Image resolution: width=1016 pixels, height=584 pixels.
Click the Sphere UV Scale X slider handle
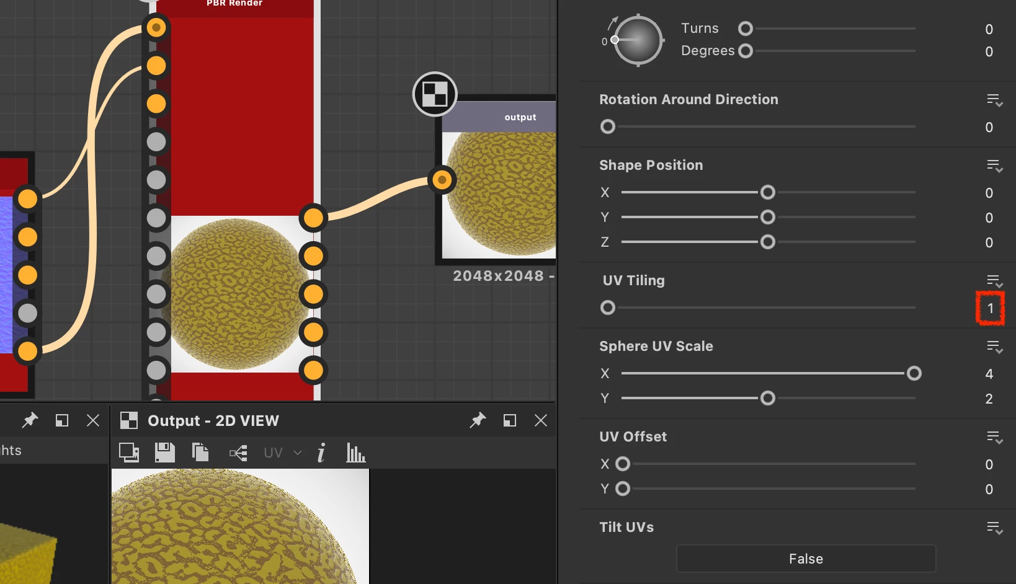tap(914, 373)
